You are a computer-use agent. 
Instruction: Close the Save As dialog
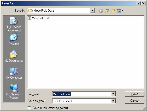pos(143,3)
